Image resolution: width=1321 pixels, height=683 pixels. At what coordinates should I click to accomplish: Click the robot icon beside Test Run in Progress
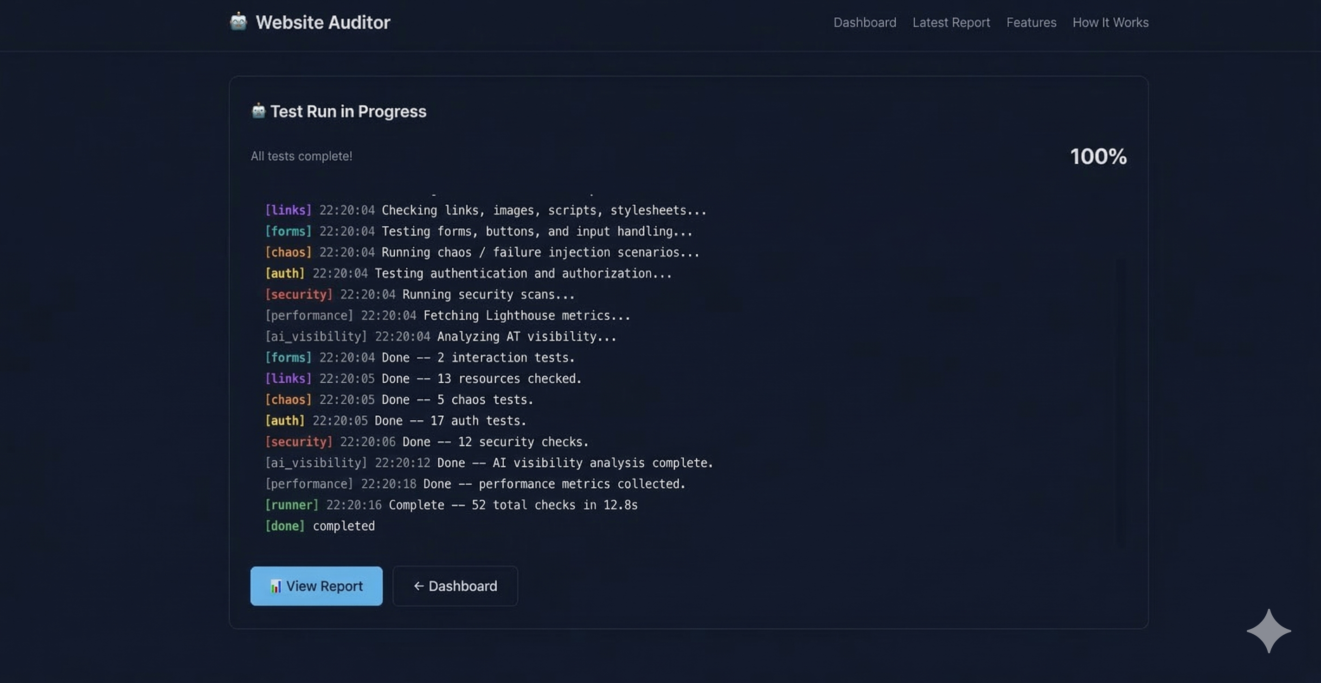pyautogui.click(x=258, y=110)
